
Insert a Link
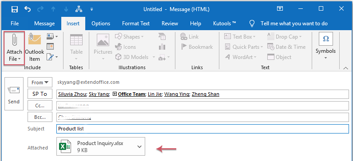(x=189, y=37)
